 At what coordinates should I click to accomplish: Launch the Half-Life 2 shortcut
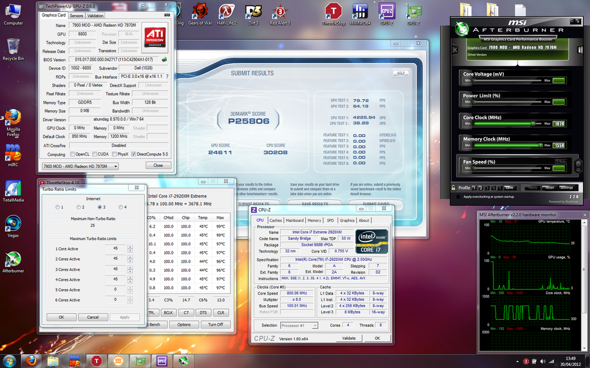pyautogui.click(x=226, y=14)
